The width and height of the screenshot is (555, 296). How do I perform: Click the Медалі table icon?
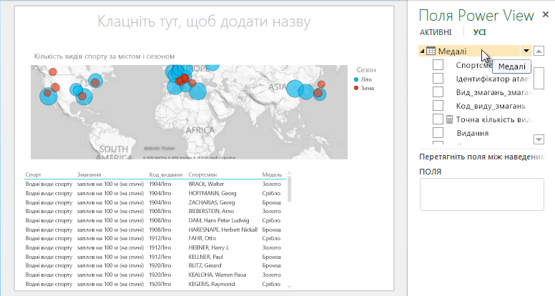click(x=431, y=51)
